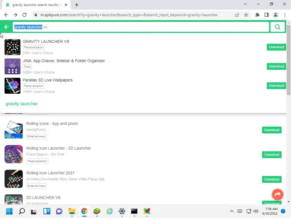Open volume control in system tray
The height and width of the screenshot is (218, 291).
pos(256,211)
